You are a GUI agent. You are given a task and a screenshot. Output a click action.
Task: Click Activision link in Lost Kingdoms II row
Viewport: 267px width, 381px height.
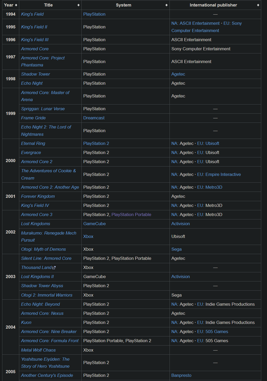pos(180,276)
